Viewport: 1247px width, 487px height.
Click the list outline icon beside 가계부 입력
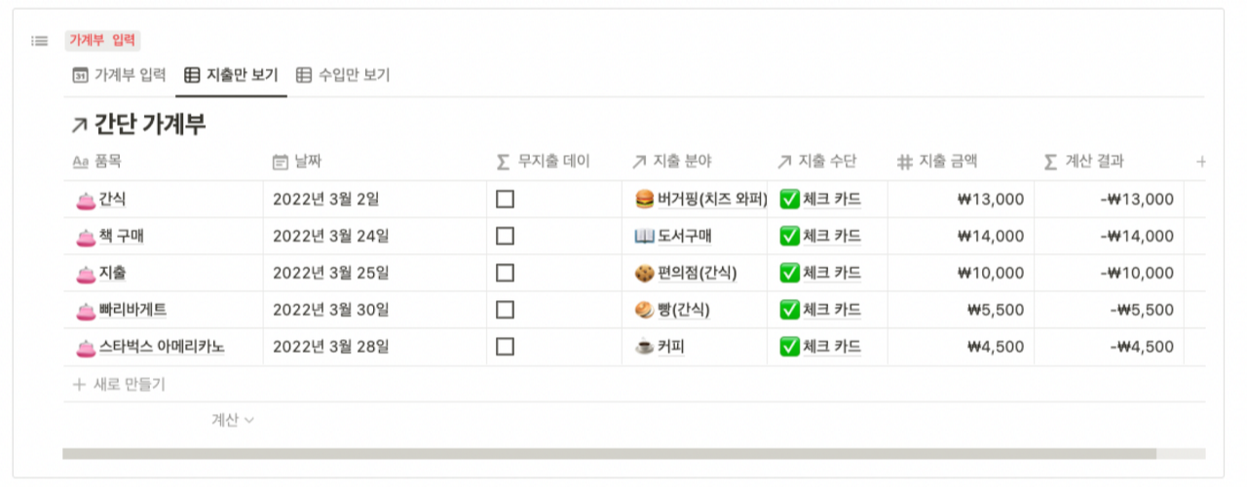pos(39,41)
